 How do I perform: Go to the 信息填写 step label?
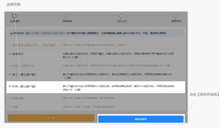(67, 21)
